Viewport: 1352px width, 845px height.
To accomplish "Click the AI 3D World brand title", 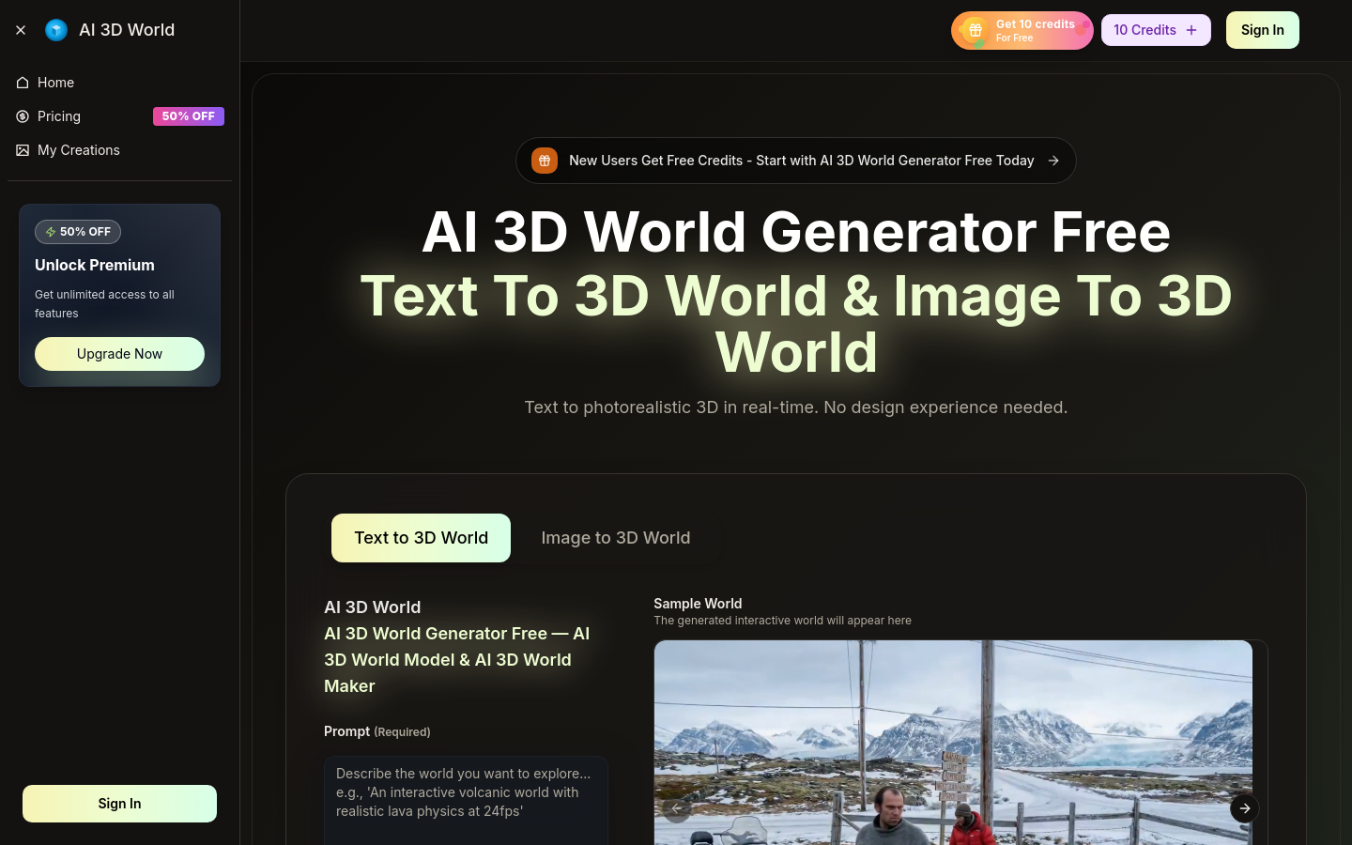I will click(127, 30).
